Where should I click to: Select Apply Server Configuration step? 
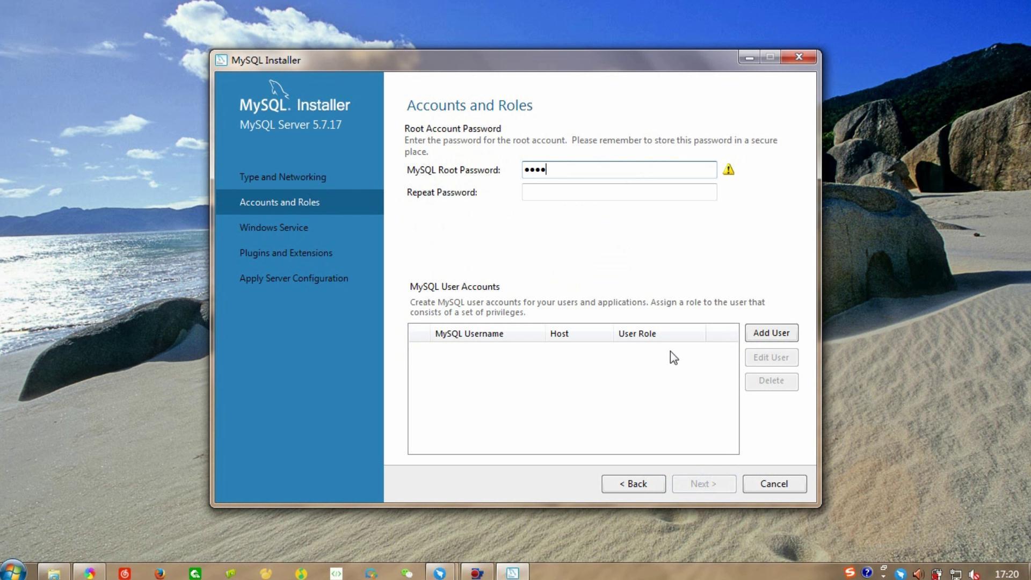294,278
